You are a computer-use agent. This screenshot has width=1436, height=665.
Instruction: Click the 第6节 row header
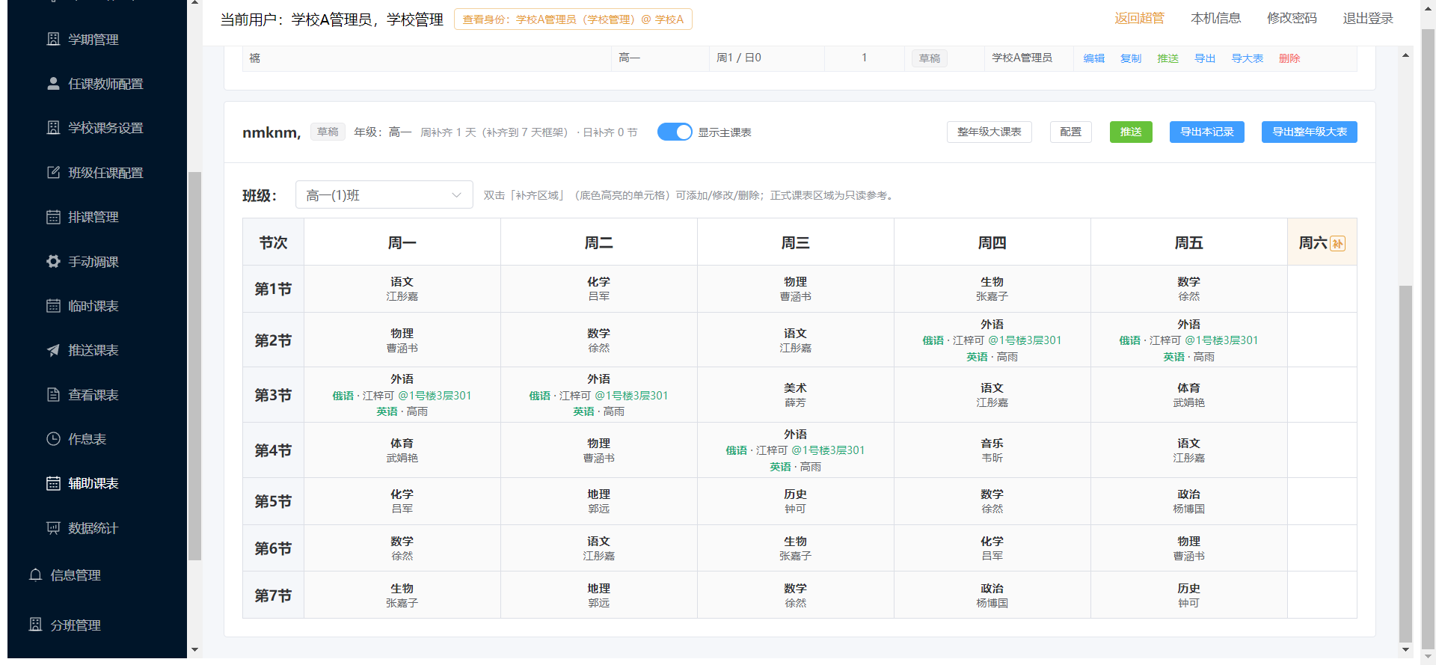click(273, 548)
